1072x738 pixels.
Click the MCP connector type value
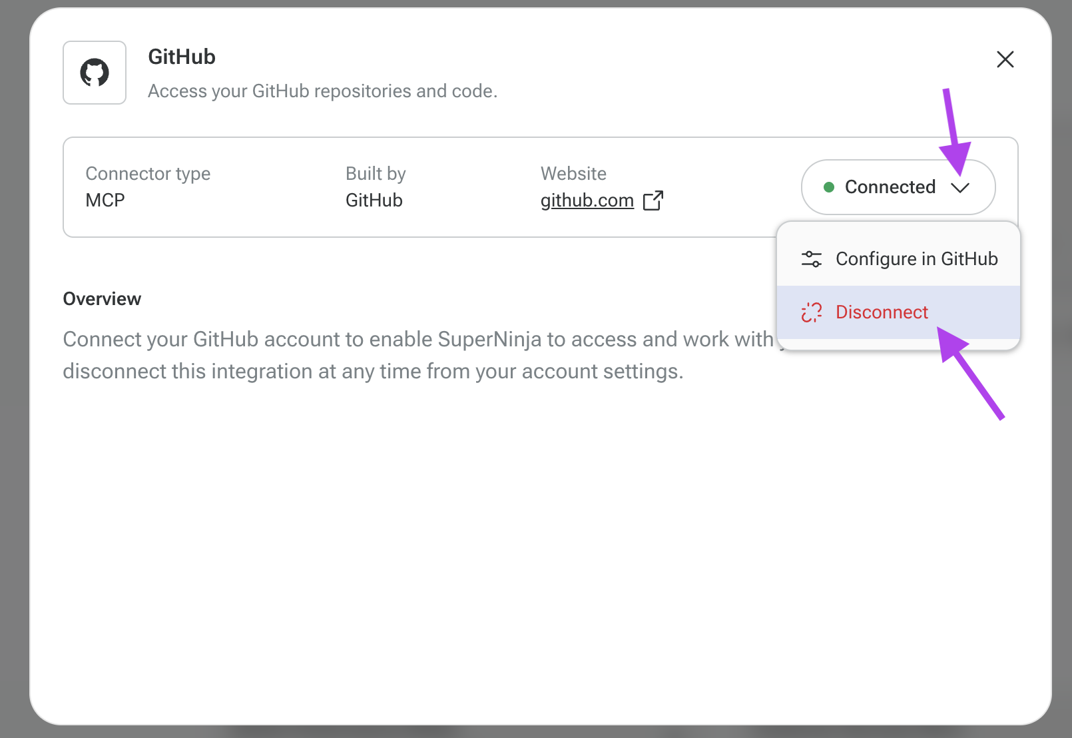(105, 200)
